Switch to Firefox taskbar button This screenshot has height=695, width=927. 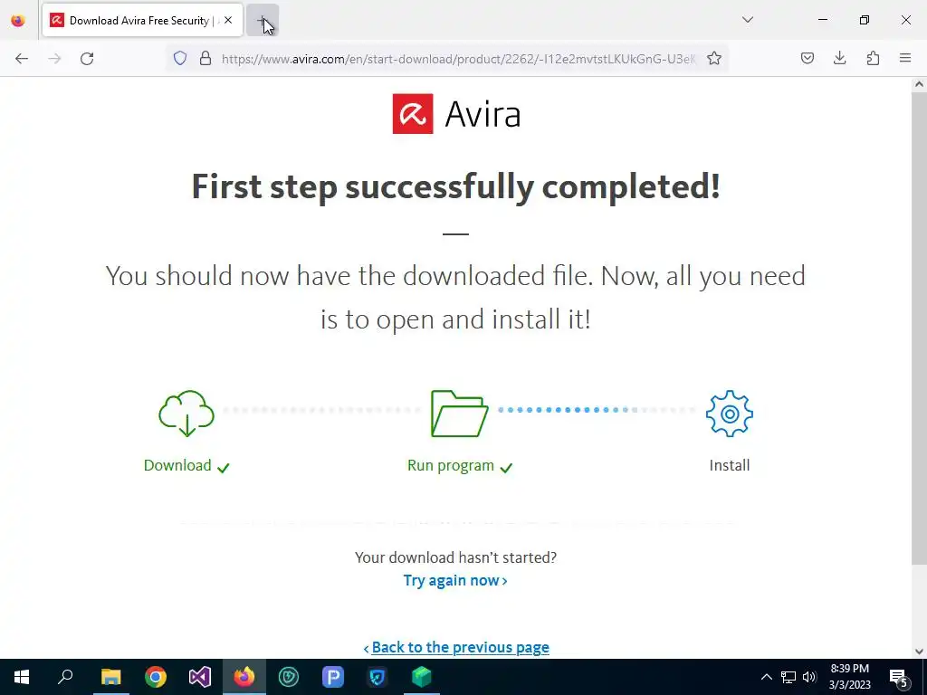click(x=244, y=677)
